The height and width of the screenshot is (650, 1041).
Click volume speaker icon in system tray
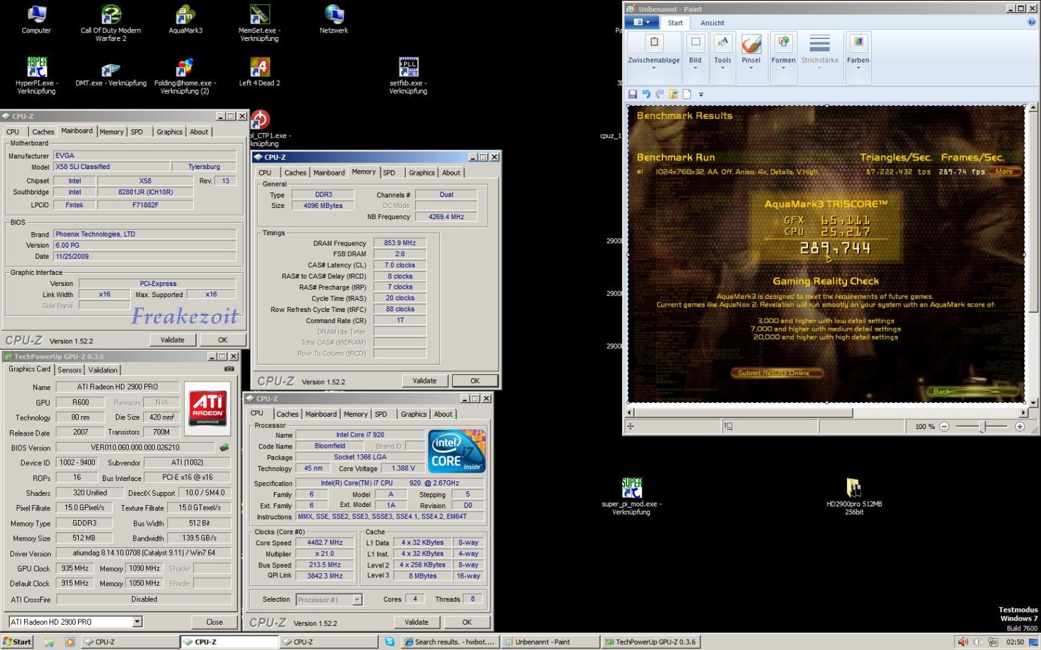[x=962, y=642]
